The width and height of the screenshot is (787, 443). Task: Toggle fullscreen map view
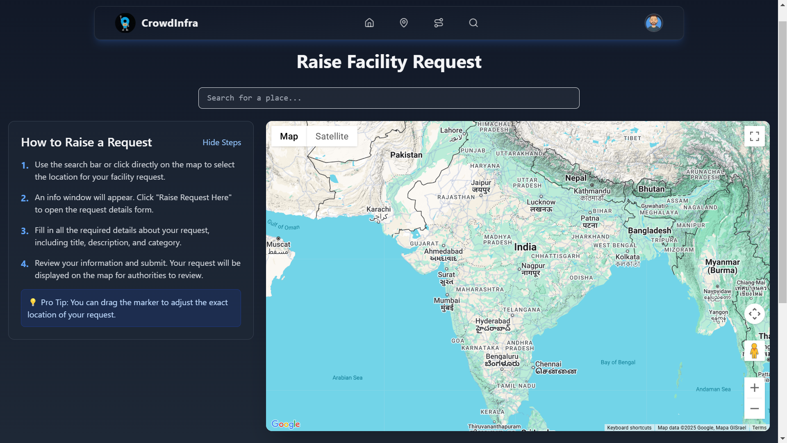pos(754,136)
